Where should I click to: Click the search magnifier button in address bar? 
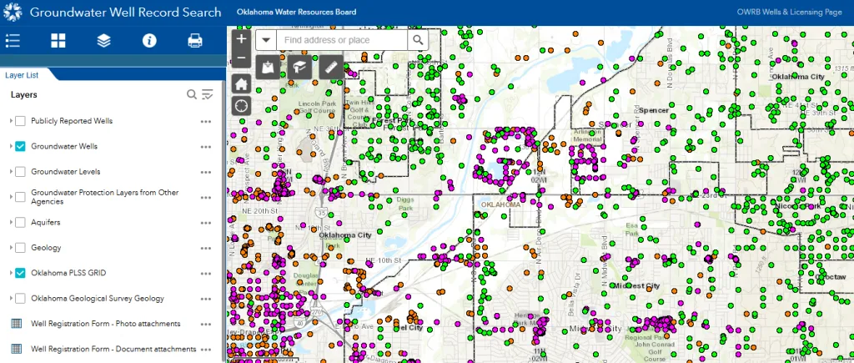[417, 40]
